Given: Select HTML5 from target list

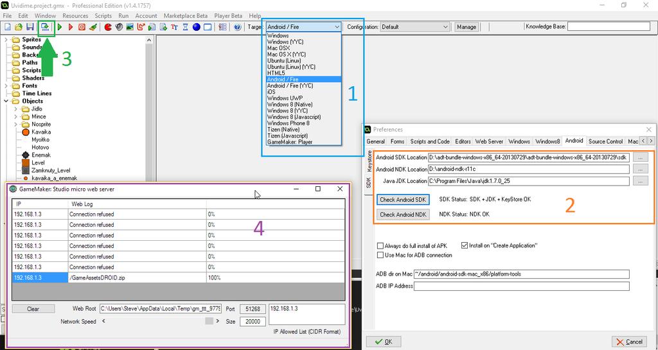Looking at the screenshot, I should (304, 73).
